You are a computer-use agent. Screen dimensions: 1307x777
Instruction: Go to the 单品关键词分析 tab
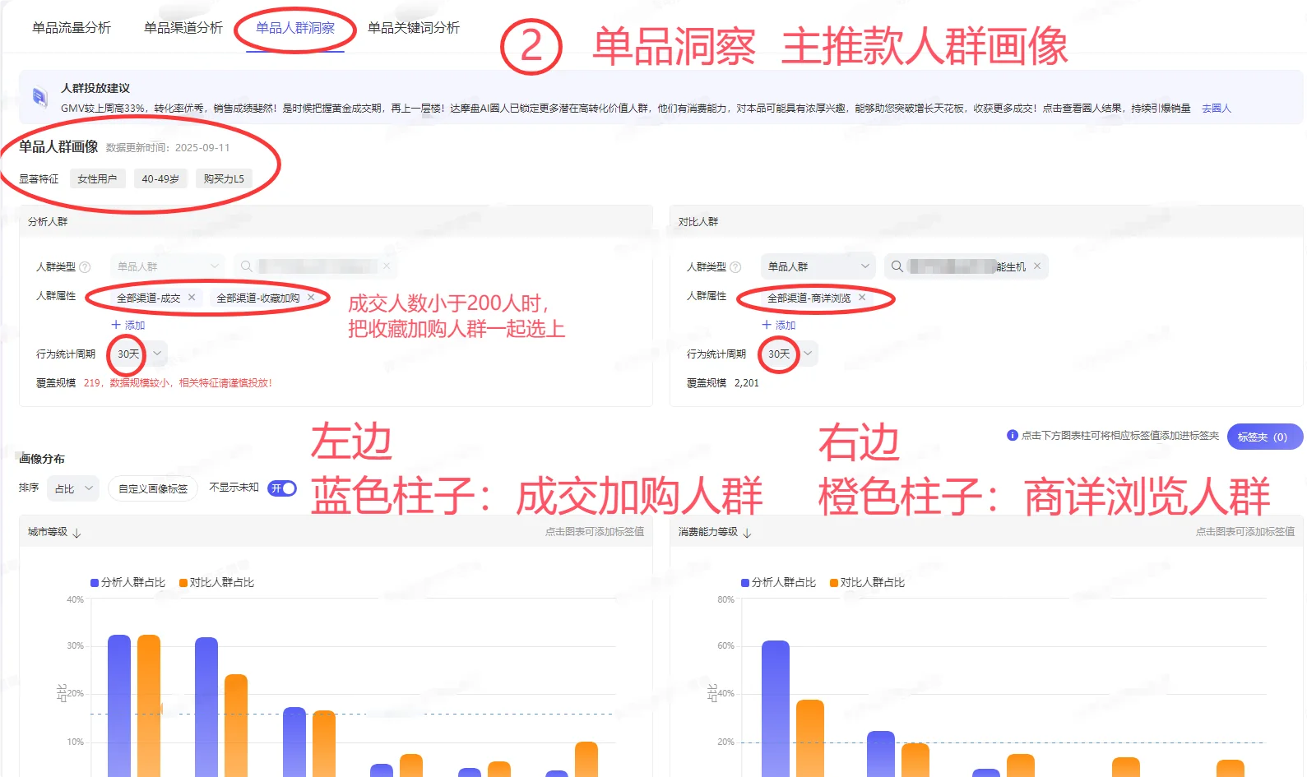coord(414,28)
